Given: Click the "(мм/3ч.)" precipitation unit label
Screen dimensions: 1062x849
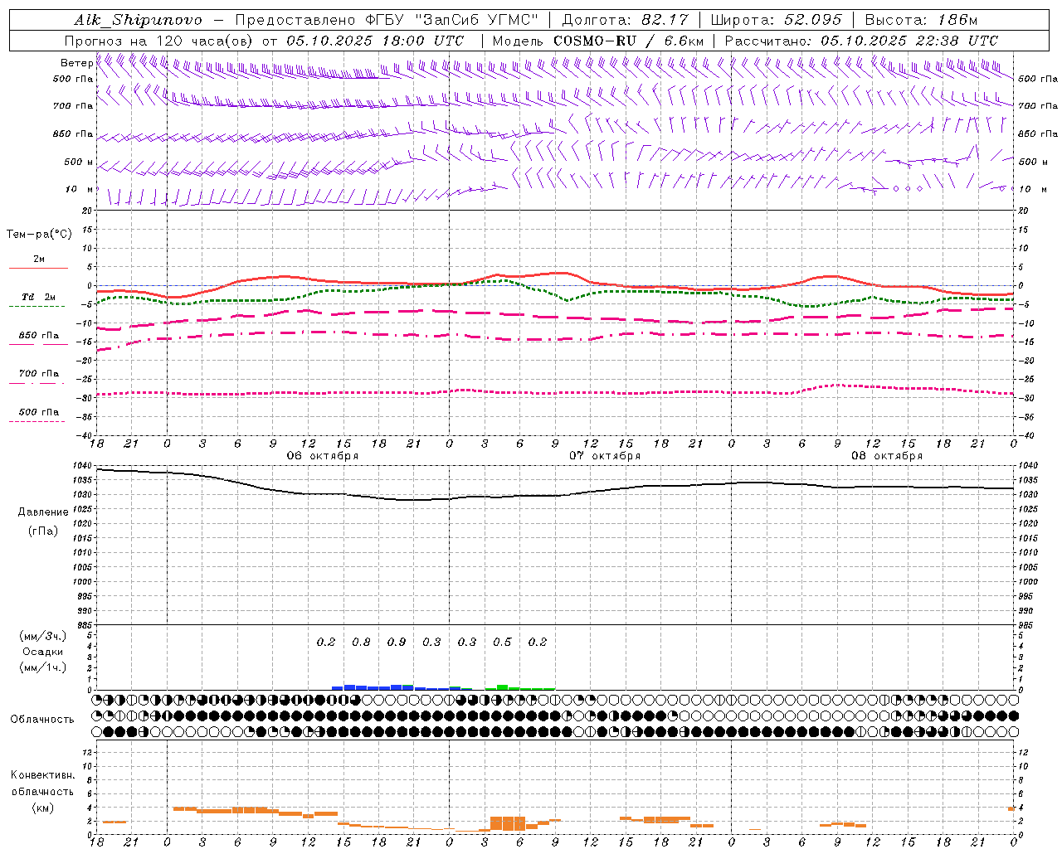Looking at the screenshot, I should click(x=43, y=636).
